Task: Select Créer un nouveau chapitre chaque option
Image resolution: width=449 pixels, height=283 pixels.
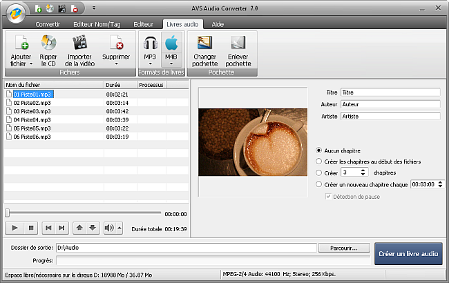Action: [318, 184]
